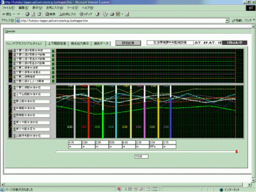
Task: Click the cyan square-wave digital channel icon
Action: pos(11,64)
